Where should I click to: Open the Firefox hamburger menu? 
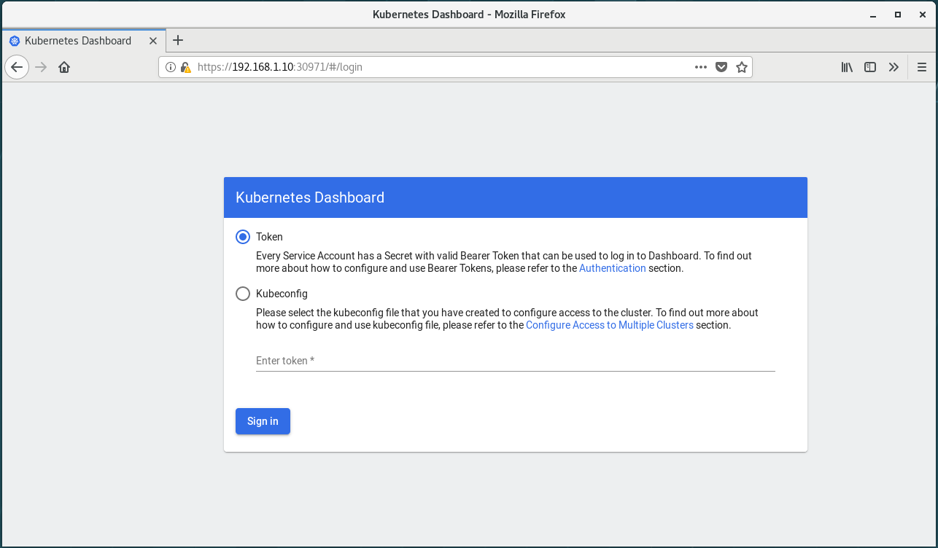pos(921,67)
